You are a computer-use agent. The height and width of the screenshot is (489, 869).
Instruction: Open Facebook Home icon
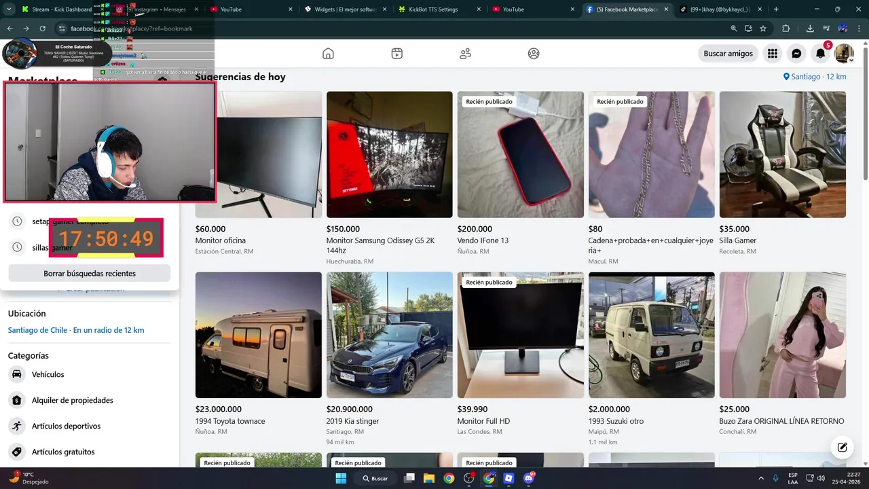coord(328,54)
